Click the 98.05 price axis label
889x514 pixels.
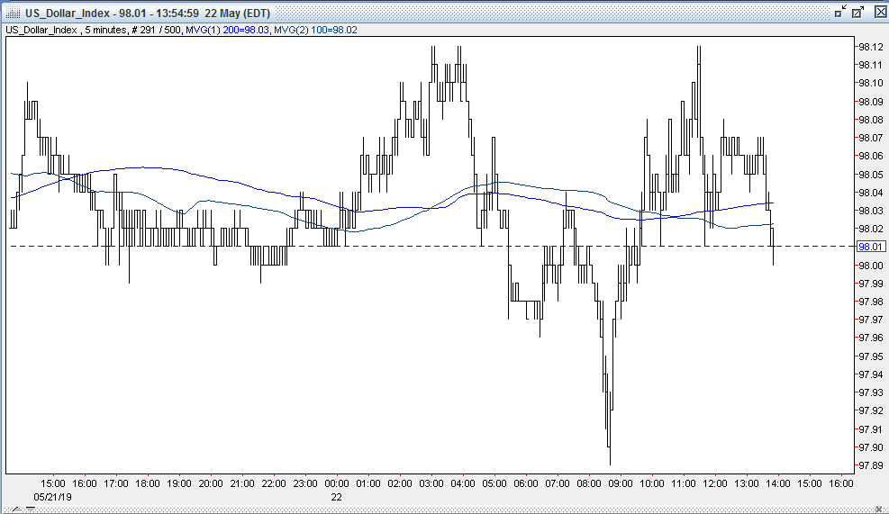pyautogui.click(x=870, y=176)
